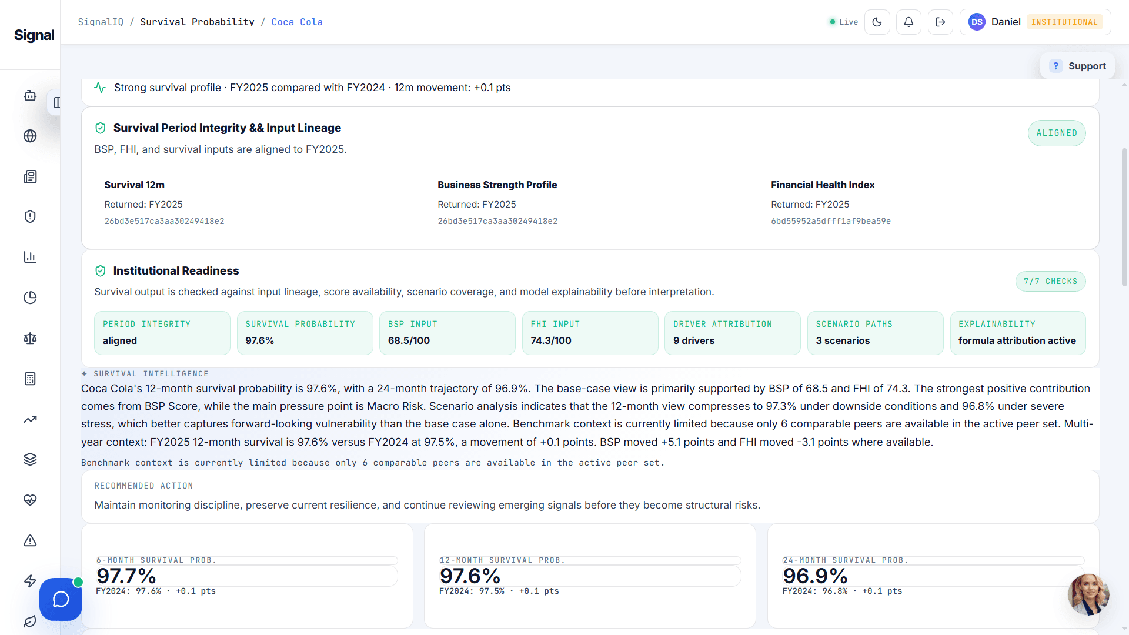Click the Institutional Readiness shield icon
1129x635 pixels.
click(x=101, y=270)
